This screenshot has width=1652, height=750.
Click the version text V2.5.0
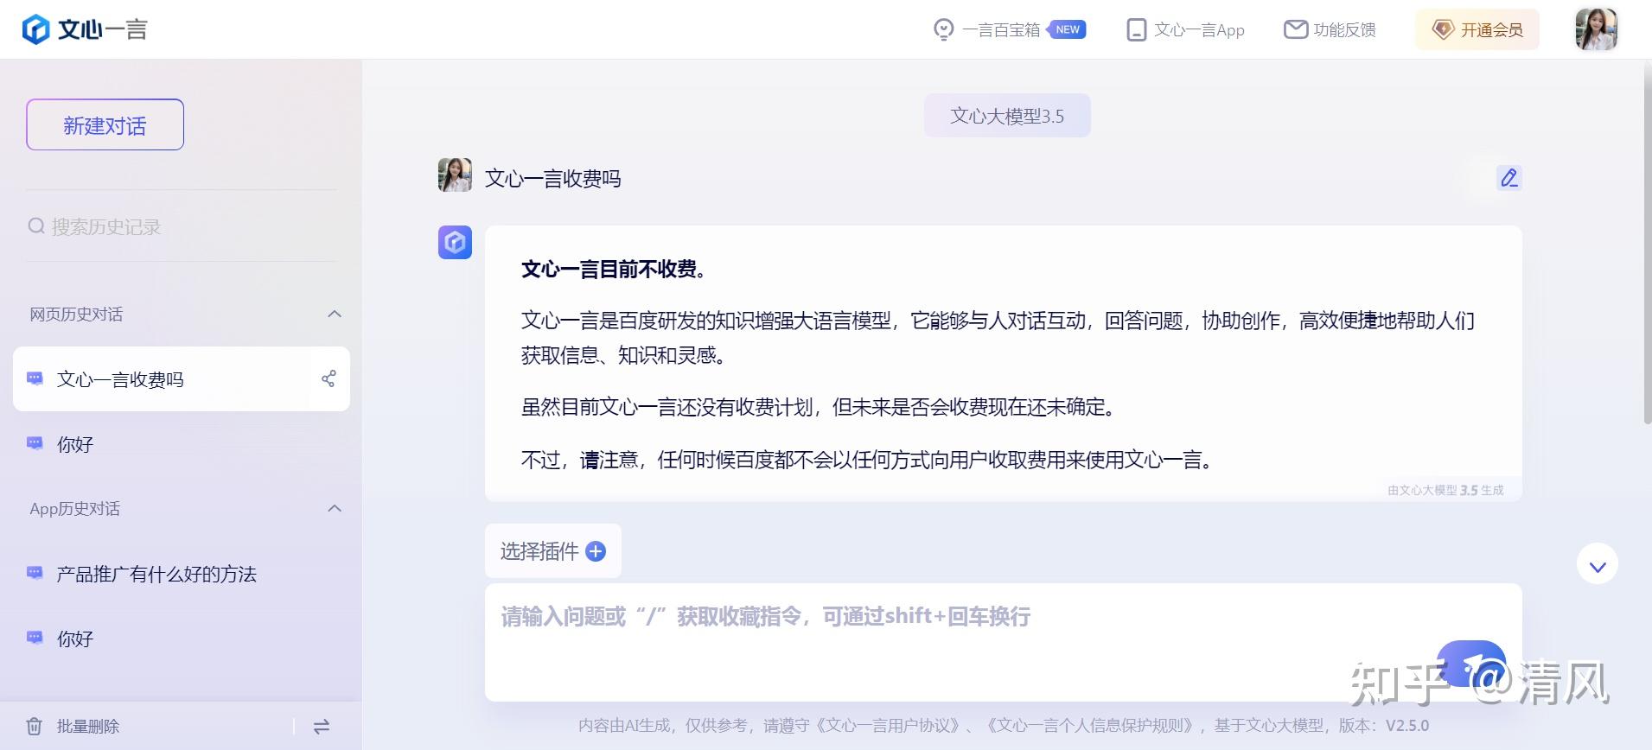pos(1407,726)
